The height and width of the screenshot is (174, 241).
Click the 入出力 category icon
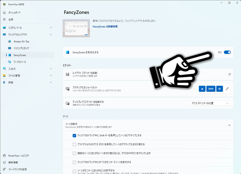[x=5, y=69]
